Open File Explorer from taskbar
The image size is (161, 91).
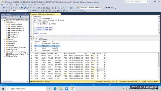61,89
